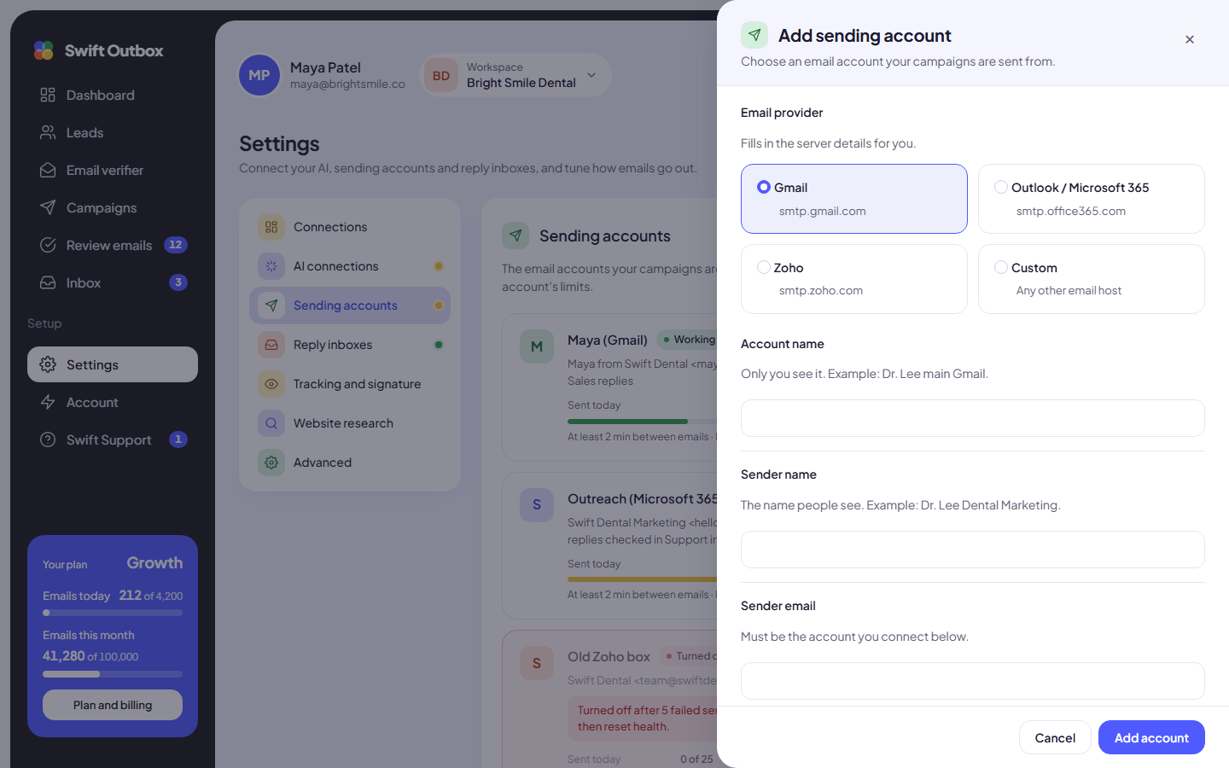Click the Review emails checkmark icon
The image size is (1229, 768).
(48, 245)
